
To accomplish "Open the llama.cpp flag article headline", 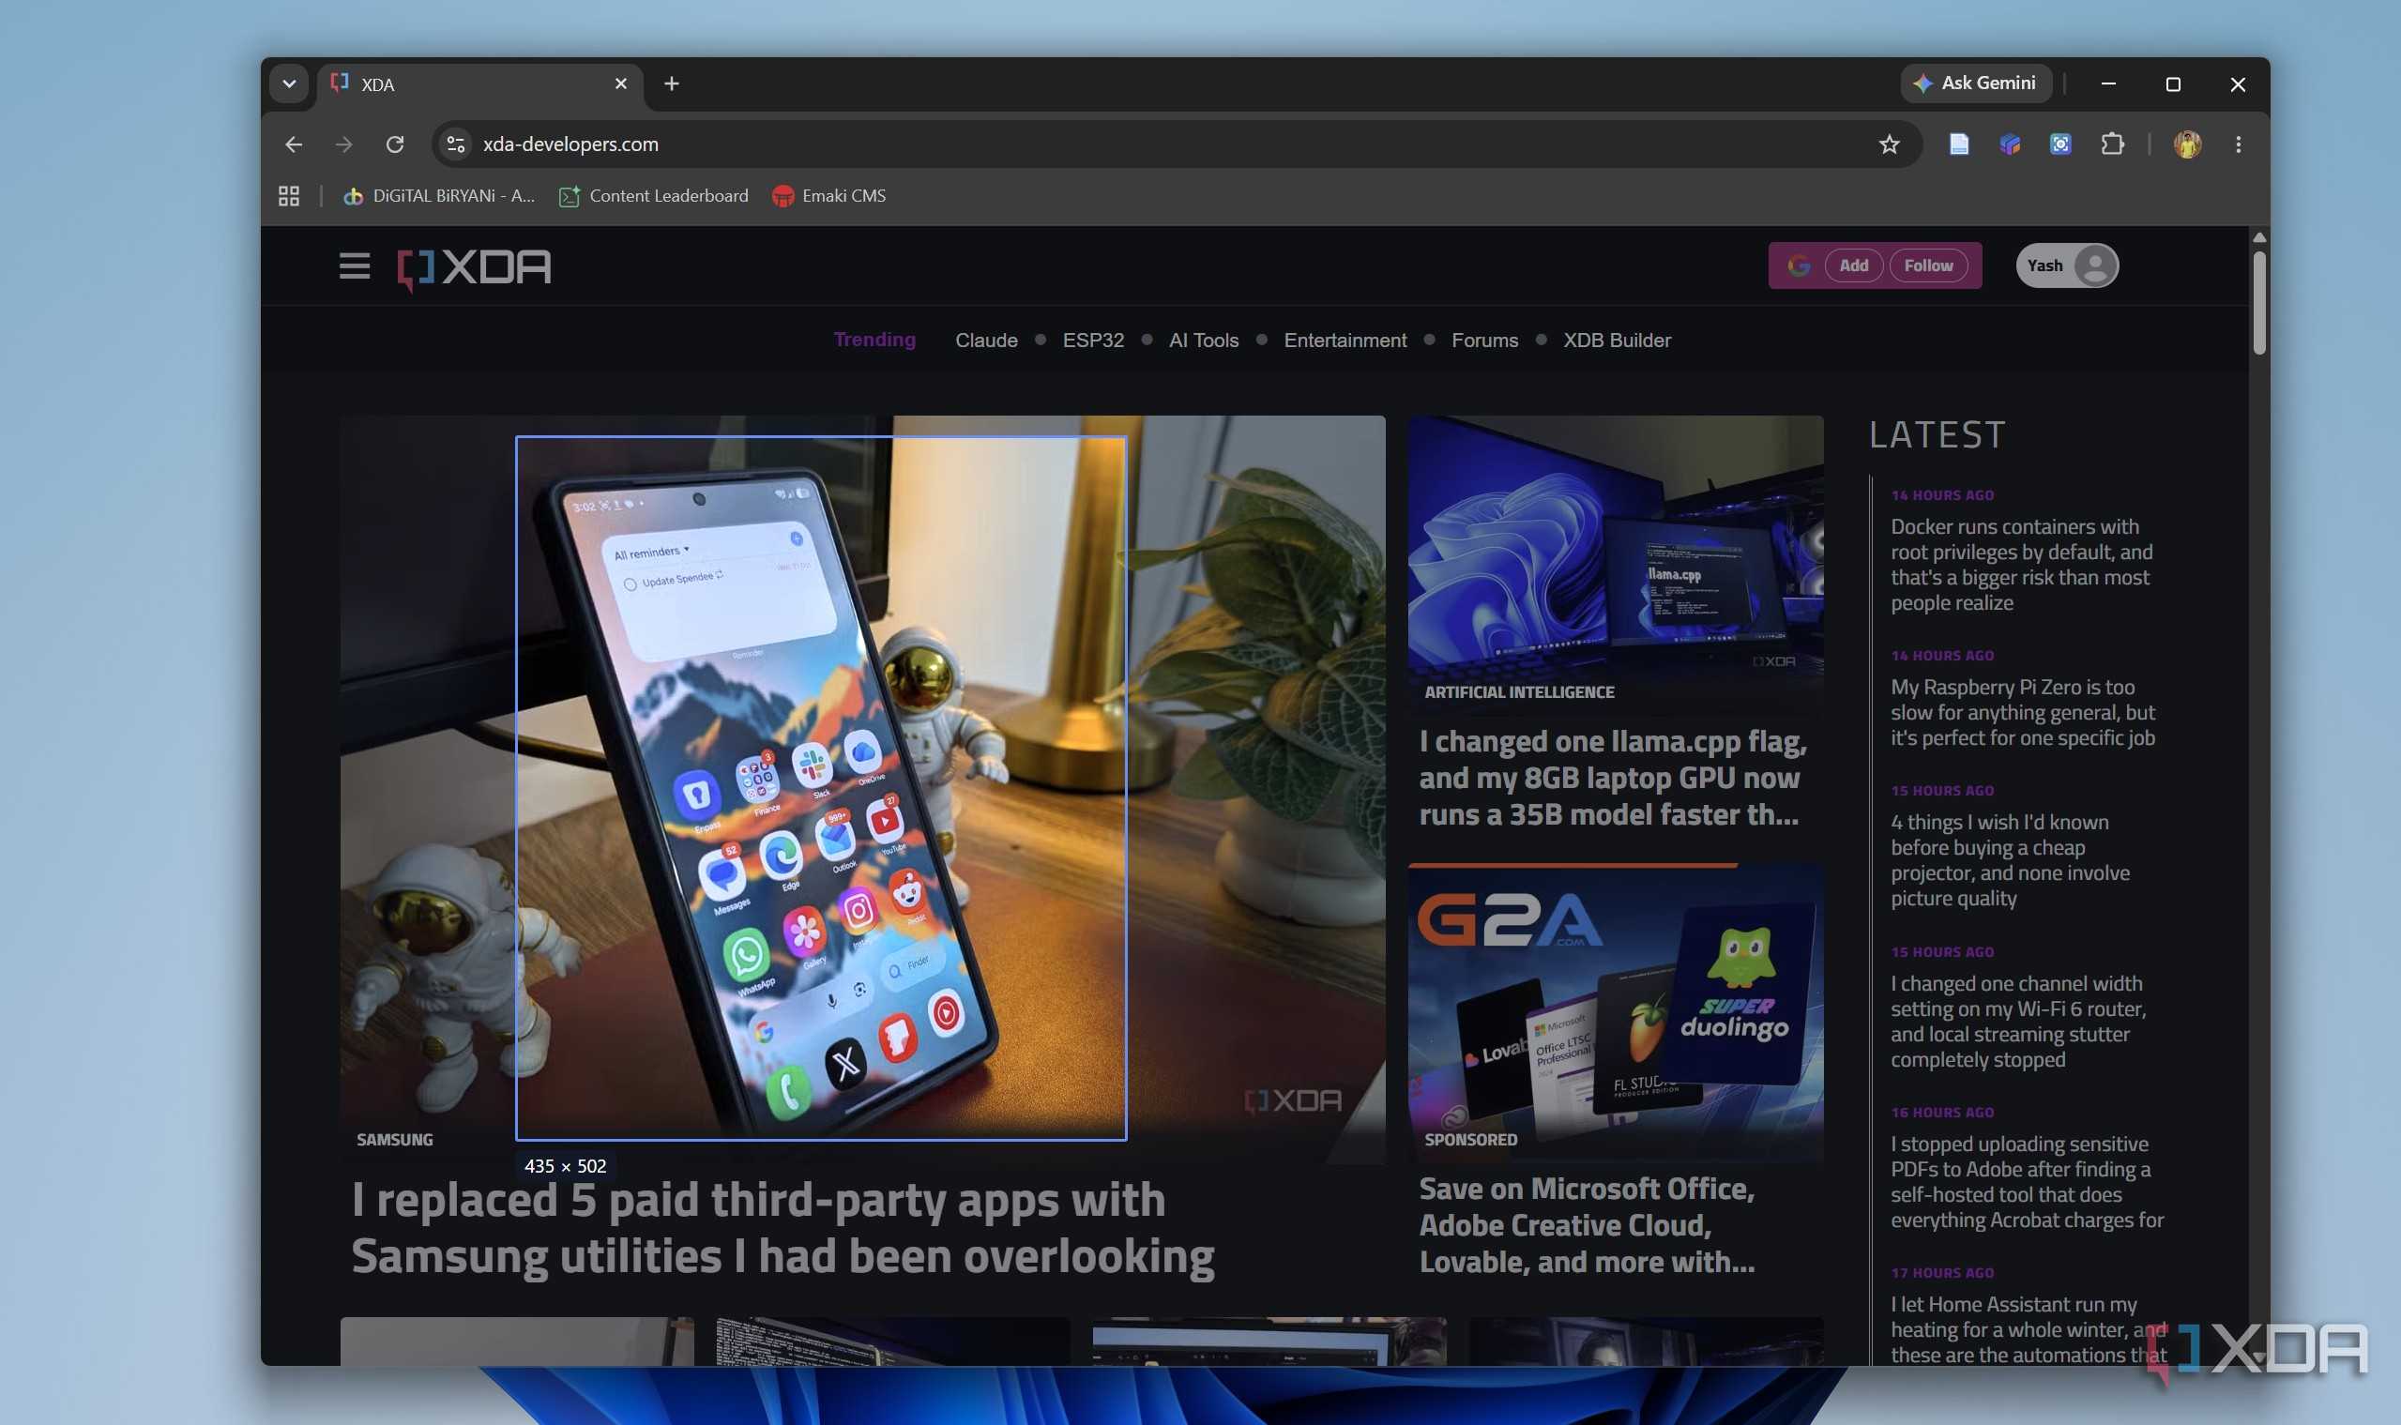I will point(1613,778).
